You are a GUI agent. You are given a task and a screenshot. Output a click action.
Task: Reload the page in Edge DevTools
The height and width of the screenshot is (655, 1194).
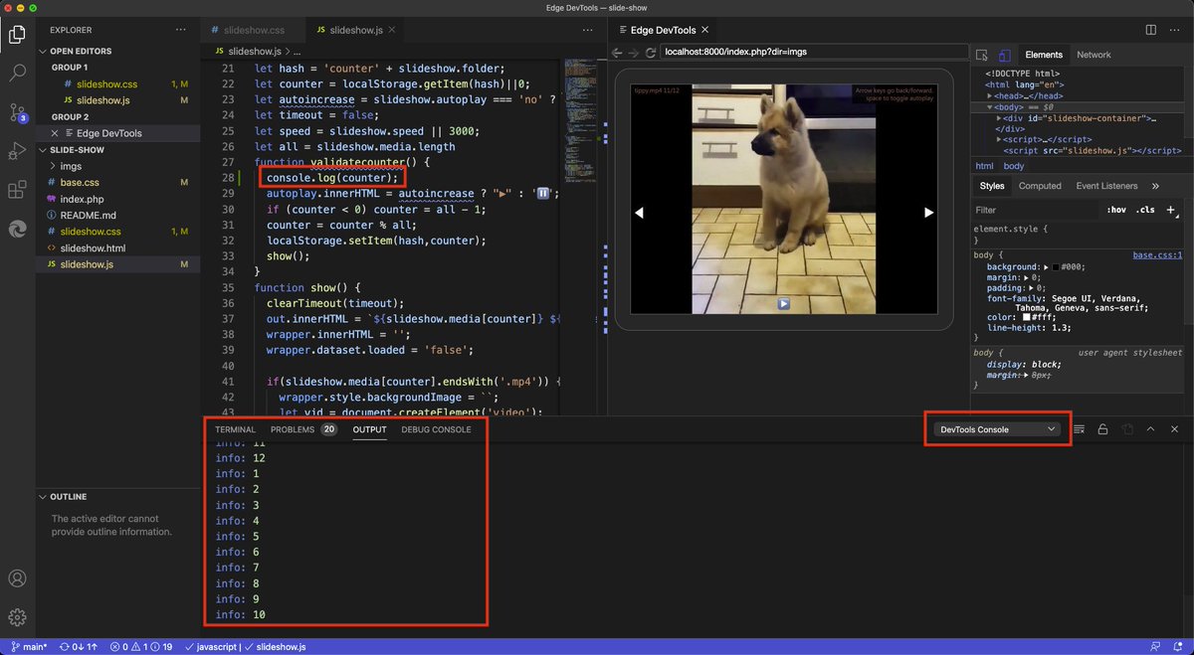[651, 52]
